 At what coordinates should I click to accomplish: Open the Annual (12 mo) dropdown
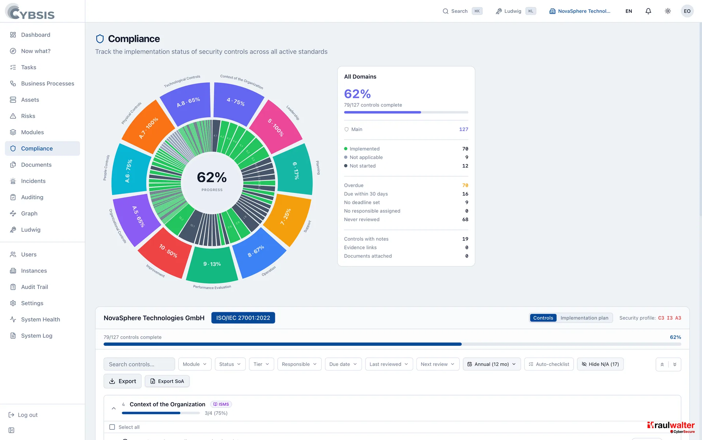pyautogui.click(x=492, y=364)
